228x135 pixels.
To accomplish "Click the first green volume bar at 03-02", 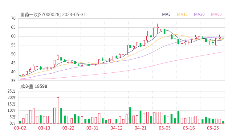I will (20, 122).
